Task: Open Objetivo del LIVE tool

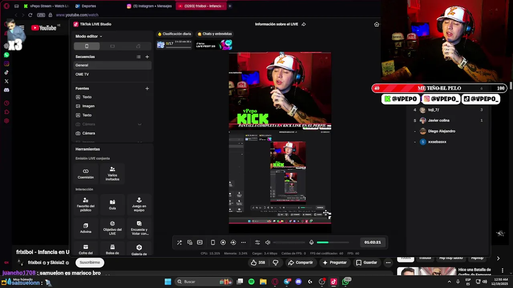Action: point(112,228)
